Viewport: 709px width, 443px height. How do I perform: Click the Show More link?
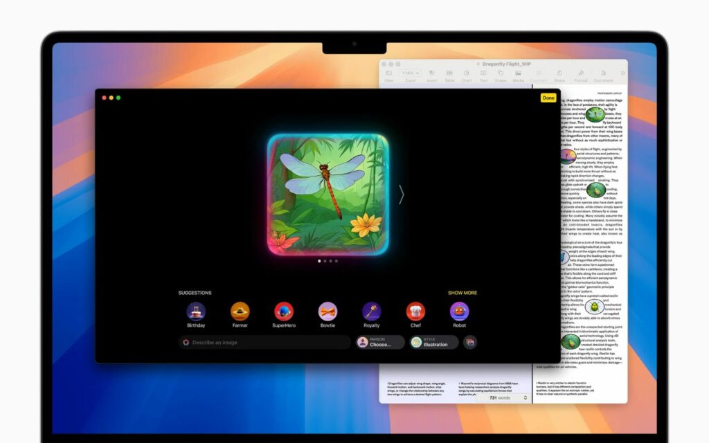click(x=462, y=293)
